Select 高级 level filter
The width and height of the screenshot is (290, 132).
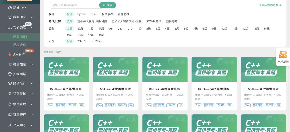click(x=101, y=29)
